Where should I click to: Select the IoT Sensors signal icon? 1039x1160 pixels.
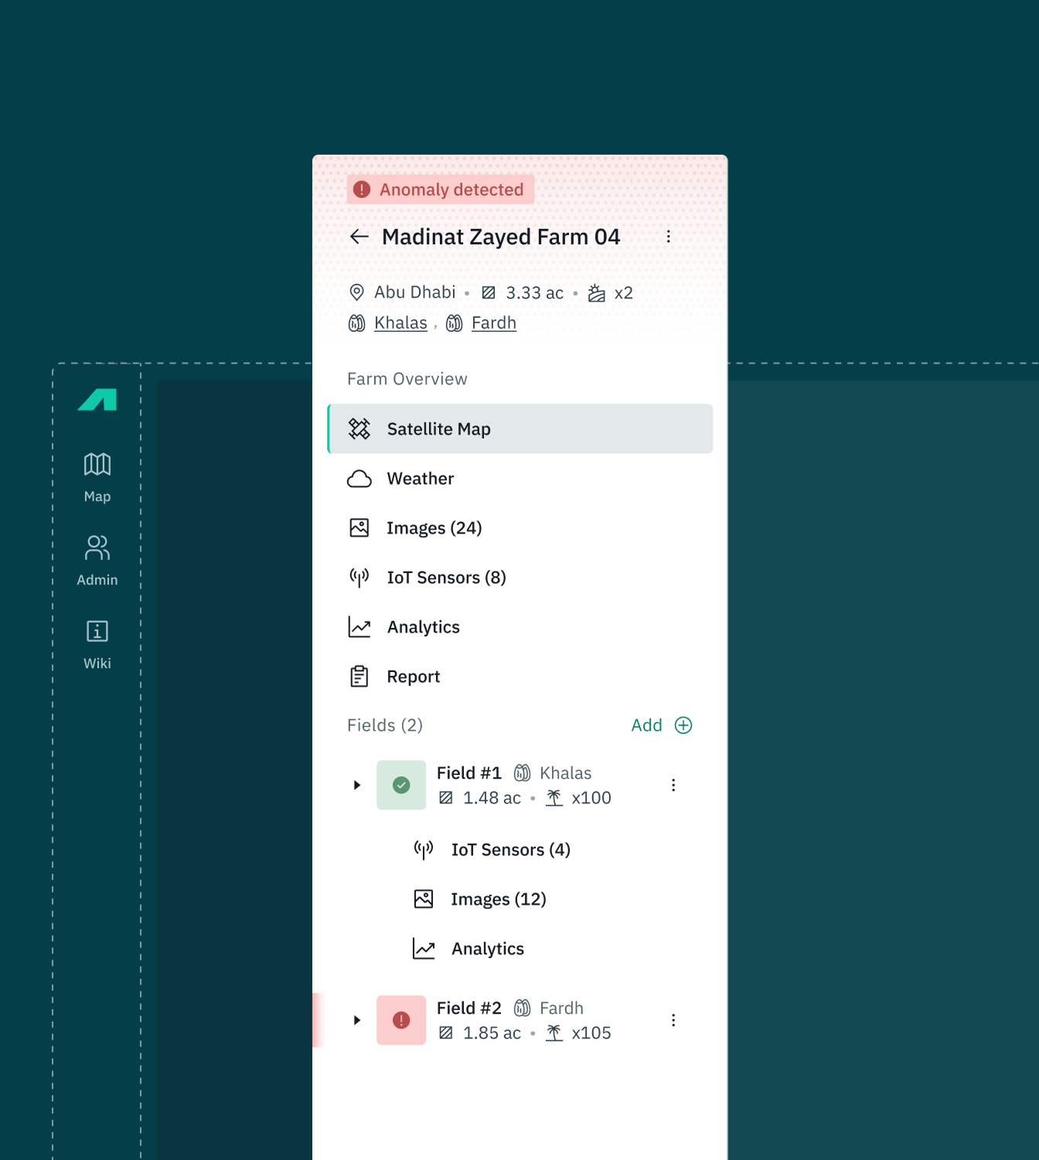[x=359, y=577]
